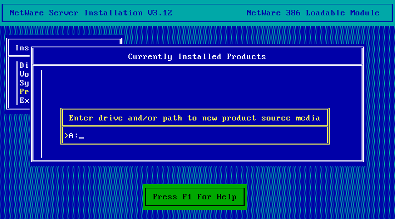Select the 'Sy' menu entry in background menu

(24, 83)
